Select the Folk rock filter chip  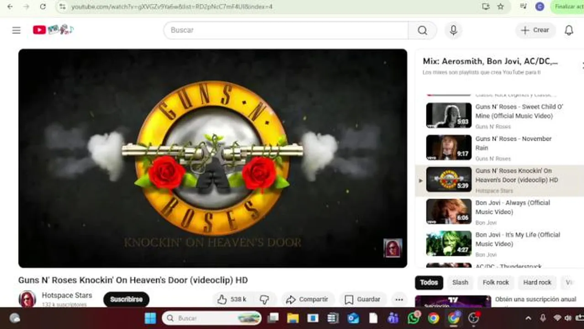point(496,282)
